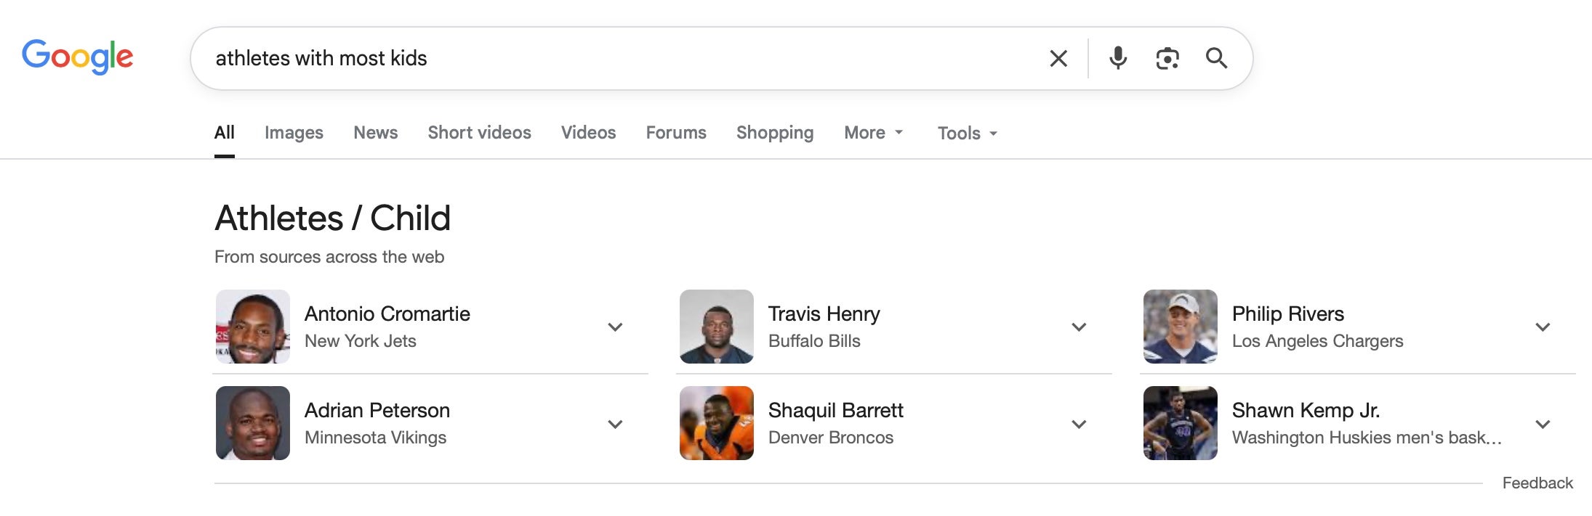Image resolution: width=1592 pixels, height=516 pixels.
Task: Clear the search query with X icon
Action: point(1058,58)
